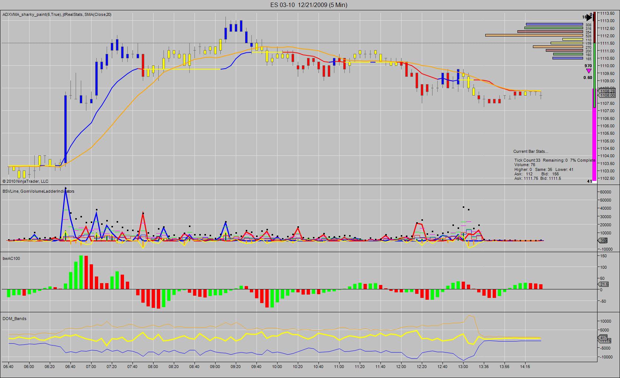Image resolution: width=620 pixels, height=378 pixels.
Task: Click the magenta down-triangle marker below 970
Action: click(x=588, y=71)
